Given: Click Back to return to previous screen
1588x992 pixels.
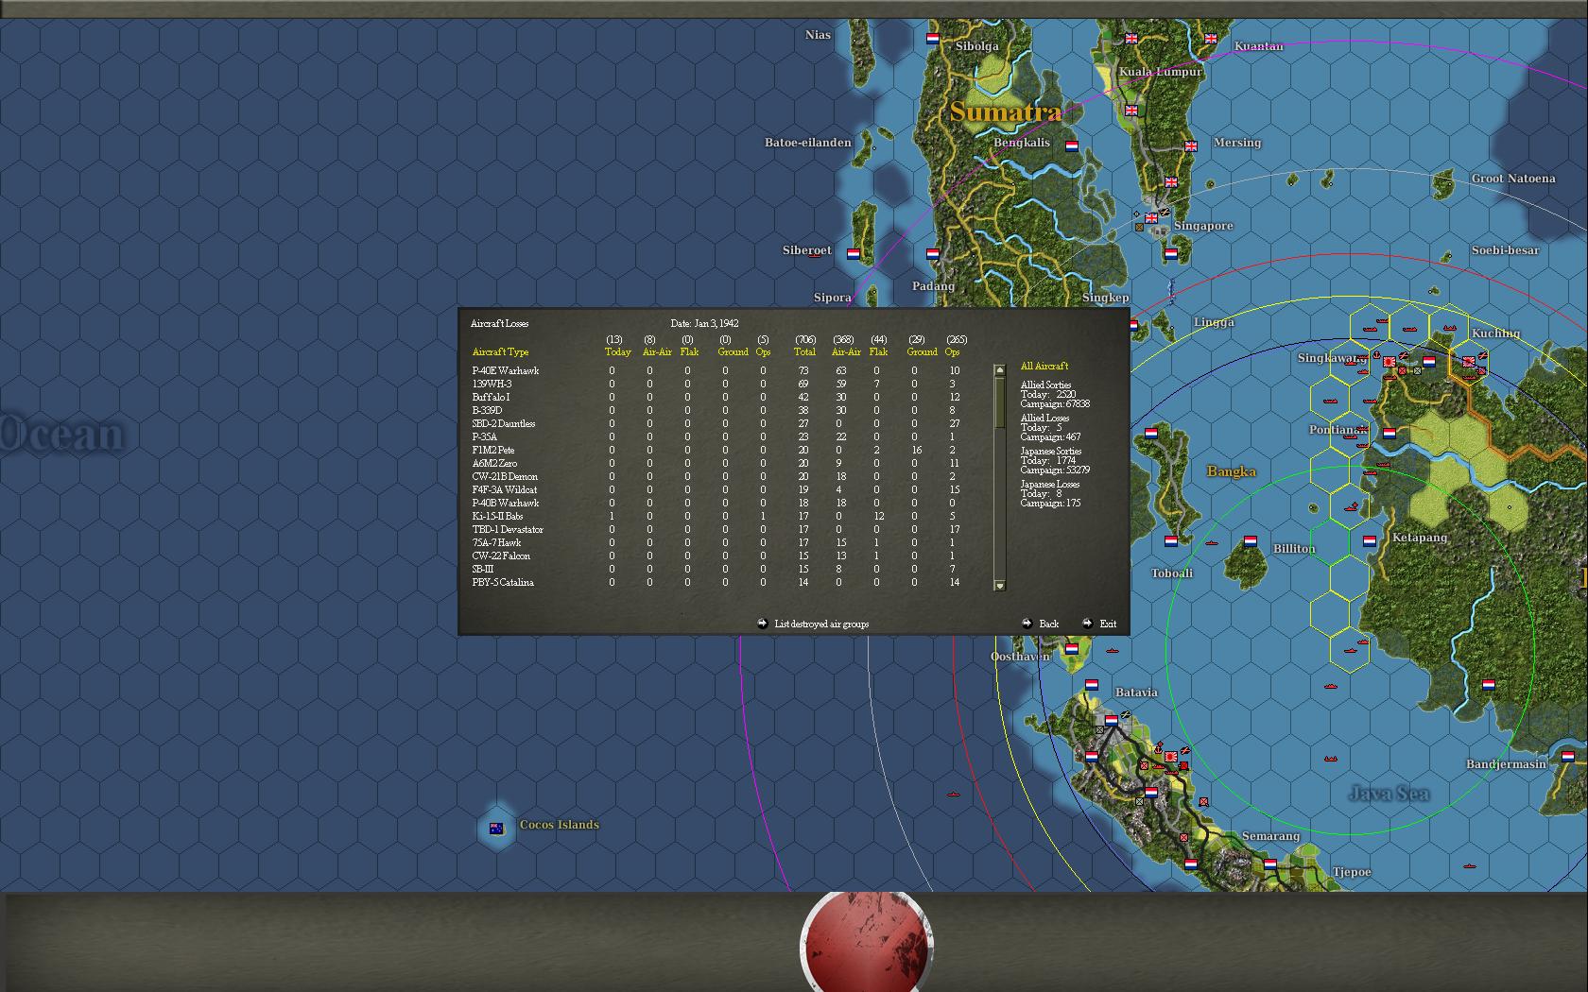Looking at the screenshot, I should pos(1047,624).
